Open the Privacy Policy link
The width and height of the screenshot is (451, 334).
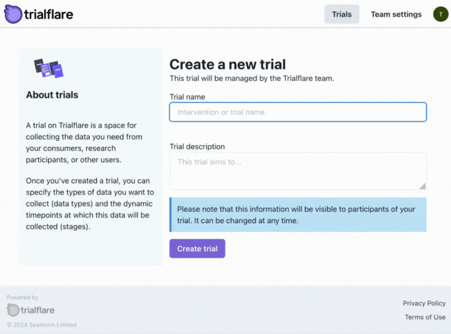424,303
